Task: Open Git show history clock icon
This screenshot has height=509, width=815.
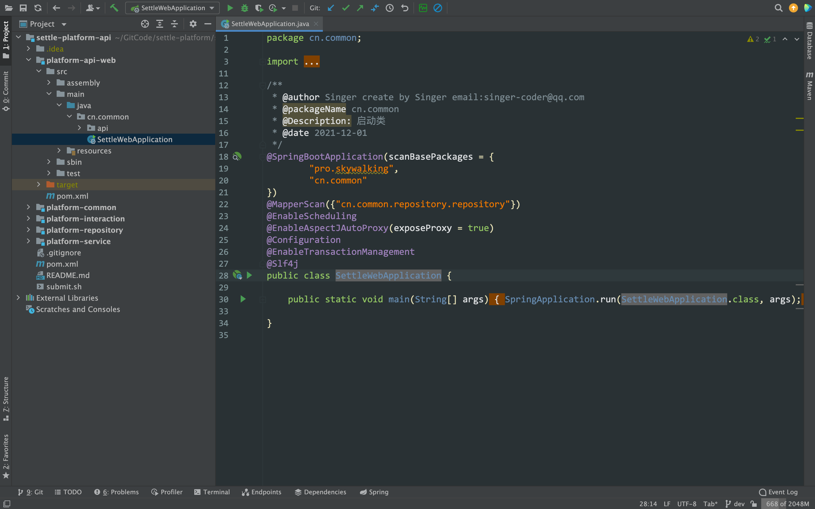Action: 389,8
